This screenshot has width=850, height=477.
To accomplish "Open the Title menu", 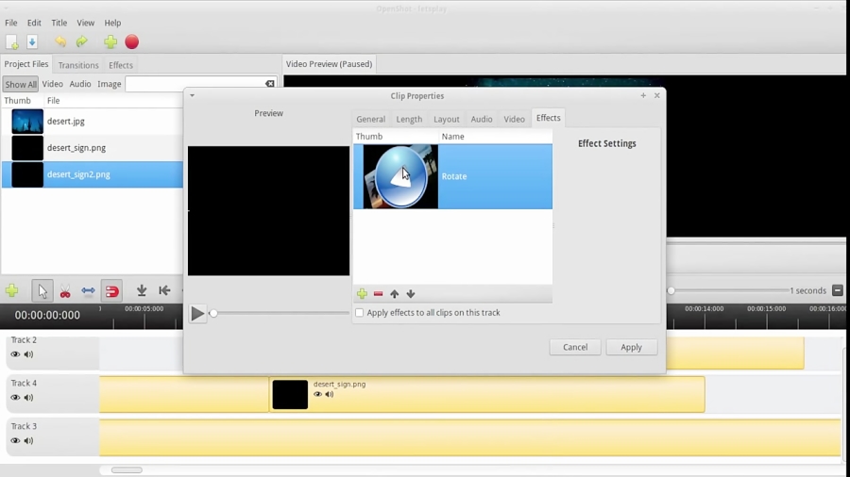I will click(59, 23).
